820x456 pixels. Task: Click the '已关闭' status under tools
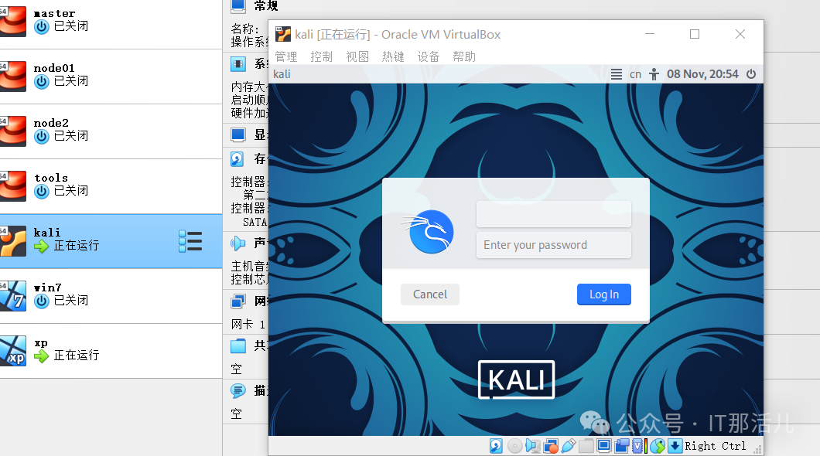[71, 191]
